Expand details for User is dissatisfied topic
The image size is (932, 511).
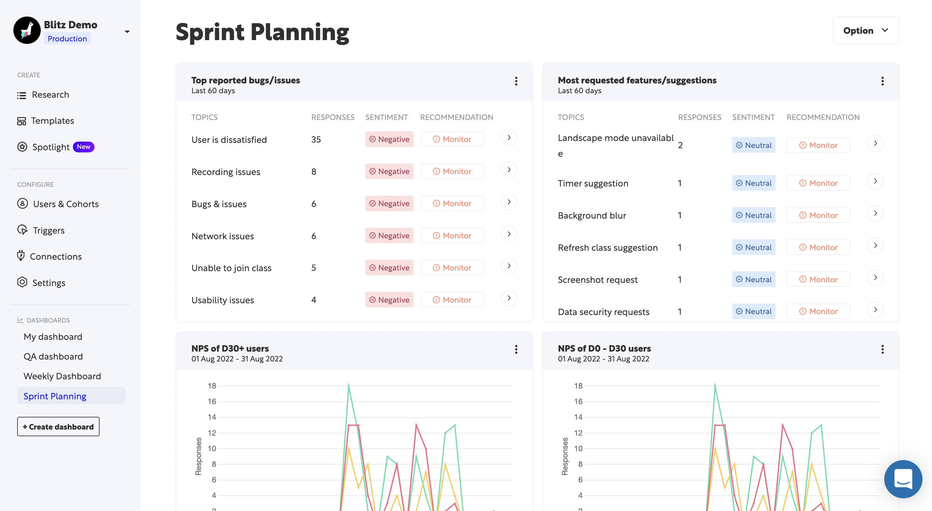[509, 138]
